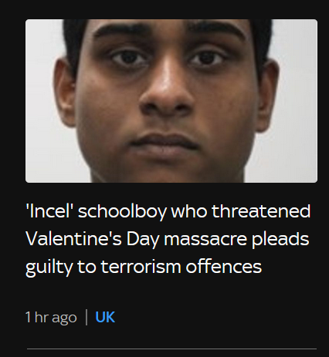The width and height of the screenshot is (329, 357).
Task: Click the headline line starting with Valentine's Day
Action: point(168,239)
